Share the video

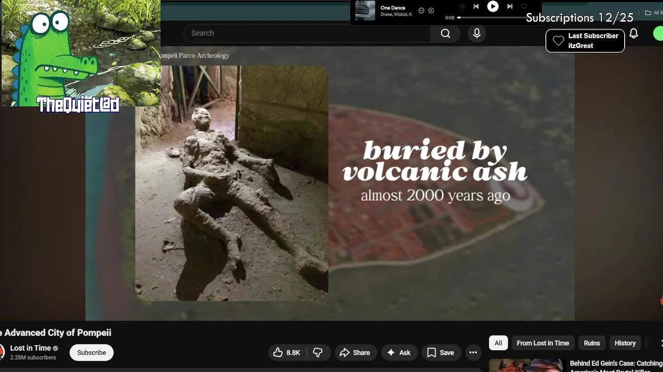[x=355, y=352]
